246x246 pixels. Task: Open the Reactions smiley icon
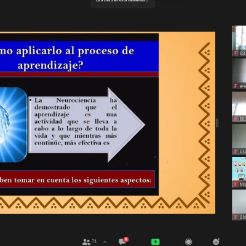pos(216,242)
